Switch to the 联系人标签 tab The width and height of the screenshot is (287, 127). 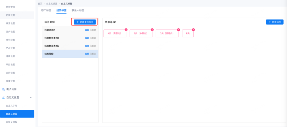pyautogui.click(x=78, y=10)
